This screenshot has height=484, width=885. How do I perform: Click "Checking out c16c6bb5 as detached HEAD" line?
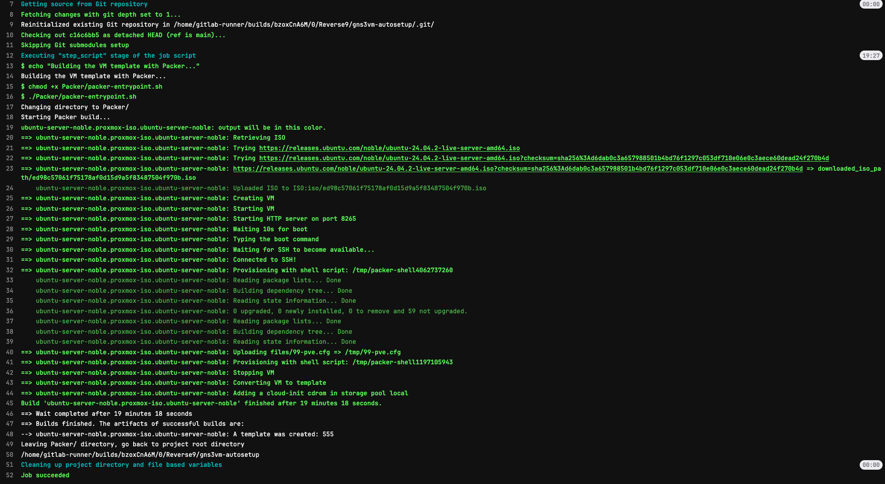tap(123, 35)
